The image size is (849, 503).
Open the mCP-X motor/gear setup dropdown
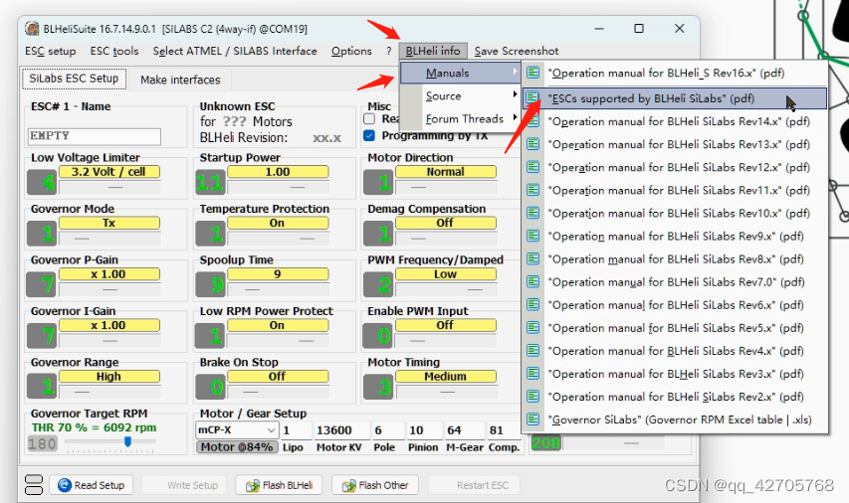237,430
